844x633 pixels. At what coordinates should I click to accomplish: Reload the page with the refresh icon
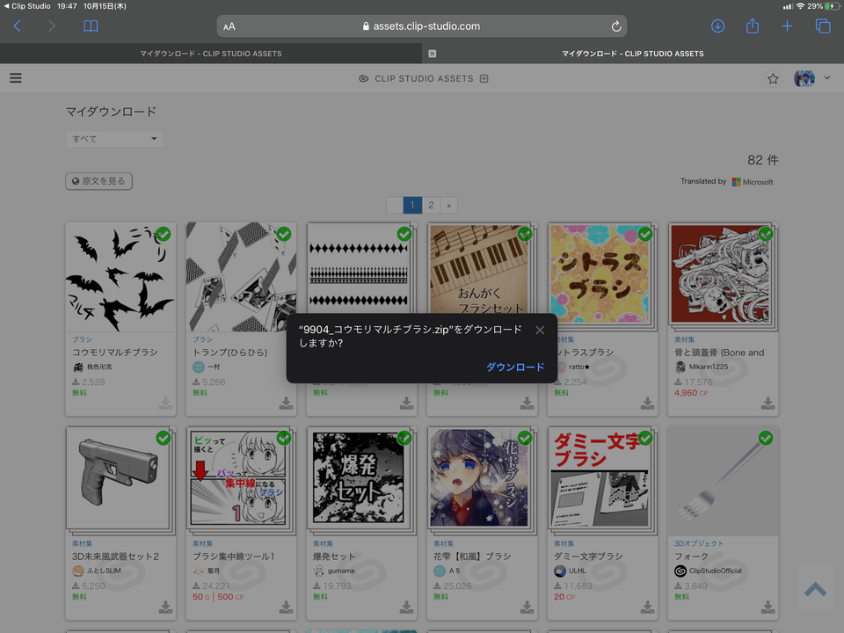pyautogui.click(x=615, y=25)
